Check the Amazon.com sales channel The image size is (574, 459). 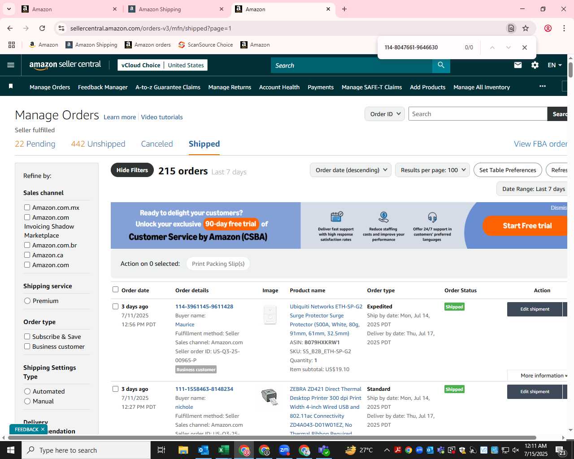(27, 265)
